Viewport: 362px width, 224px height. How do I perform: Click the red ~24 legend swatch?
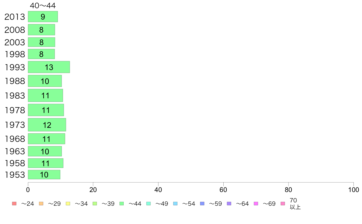[x=14, y=204]
